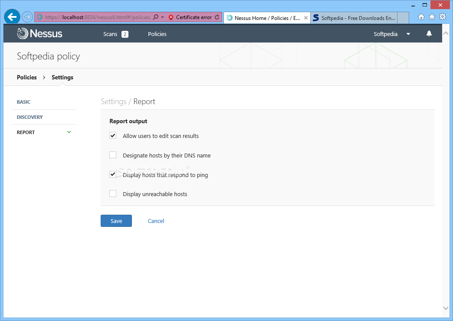Select the Nessus Home / Policies tab
The image size is (453, 321).
(x=267, y=18)
